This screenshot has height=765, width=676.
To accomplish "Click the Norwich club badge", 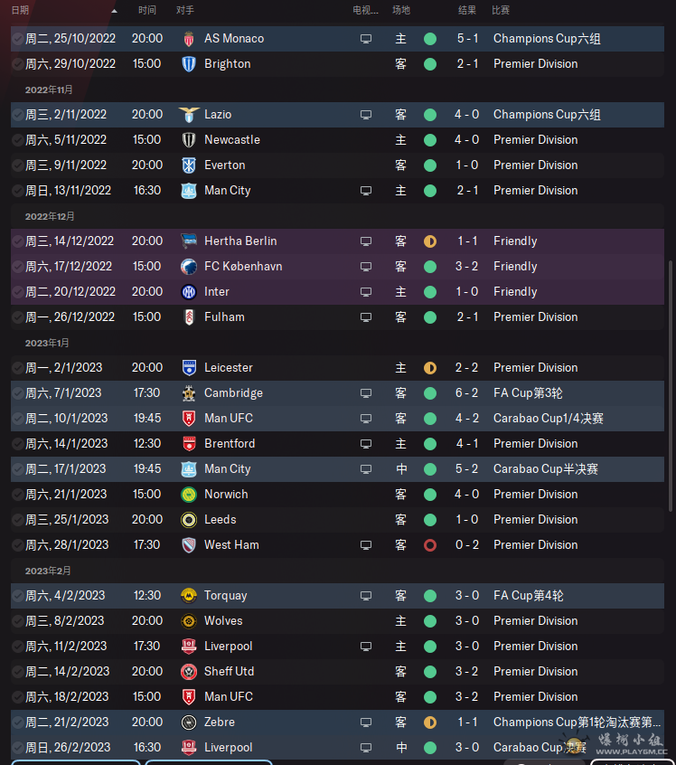I will coord(189,495).
